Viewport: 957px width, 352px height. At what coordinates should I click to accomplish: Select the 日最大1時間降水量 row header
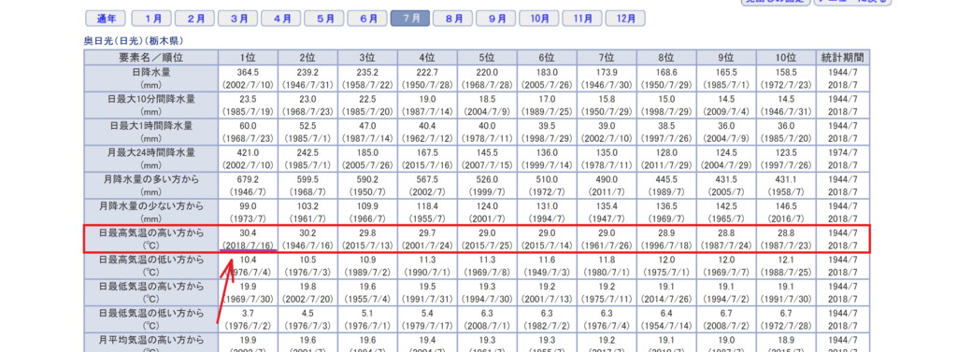click(x=151, y=132)
